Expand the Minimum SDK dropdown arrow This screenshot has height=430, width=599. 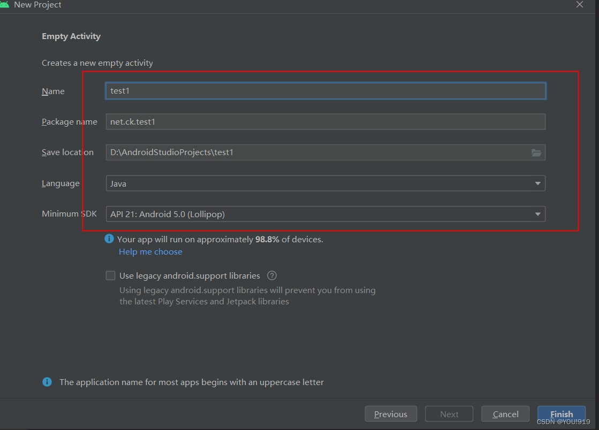pos(537,214)
